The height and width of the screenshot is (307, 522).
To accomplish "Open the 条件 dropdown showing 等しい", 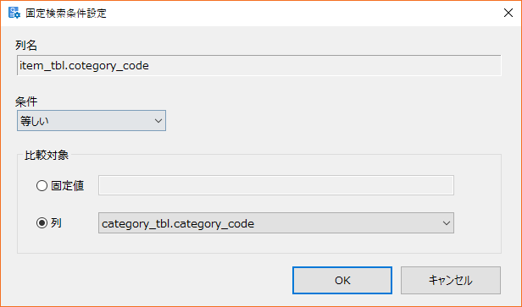I will coord(92,121).
